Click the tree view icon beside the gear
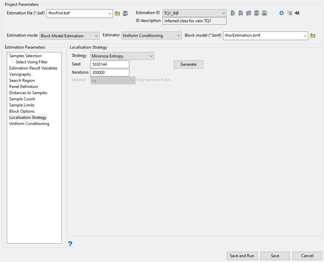324x262 pixels. coord(289,13)
